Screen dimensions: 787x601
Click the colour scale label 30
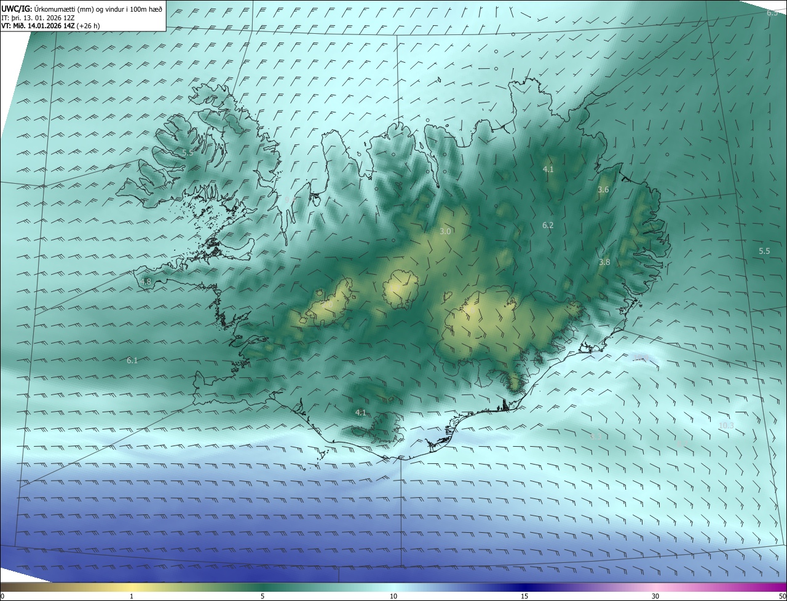(655, 596)
